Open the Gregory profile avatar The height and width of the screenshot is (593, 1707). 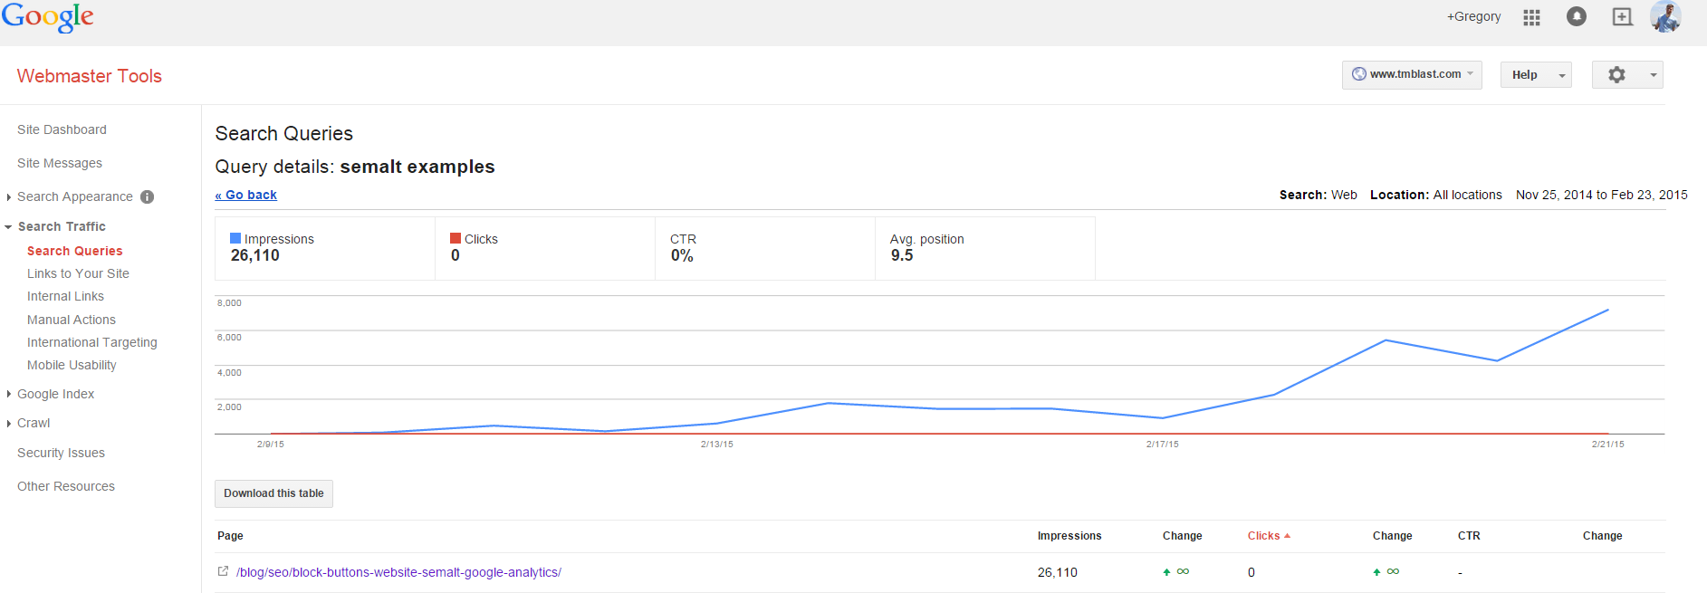tap(1666, 16)
